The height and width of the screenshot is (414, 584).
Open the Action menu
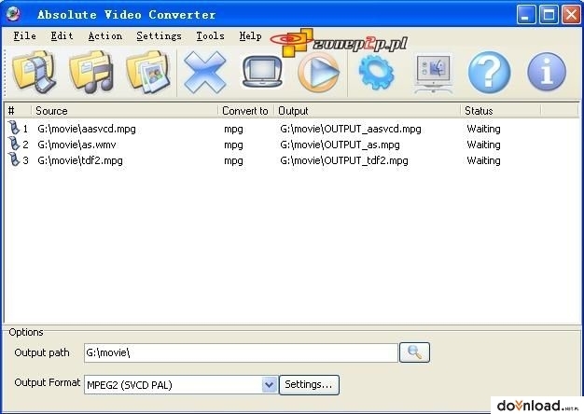(x=105, y=36)
